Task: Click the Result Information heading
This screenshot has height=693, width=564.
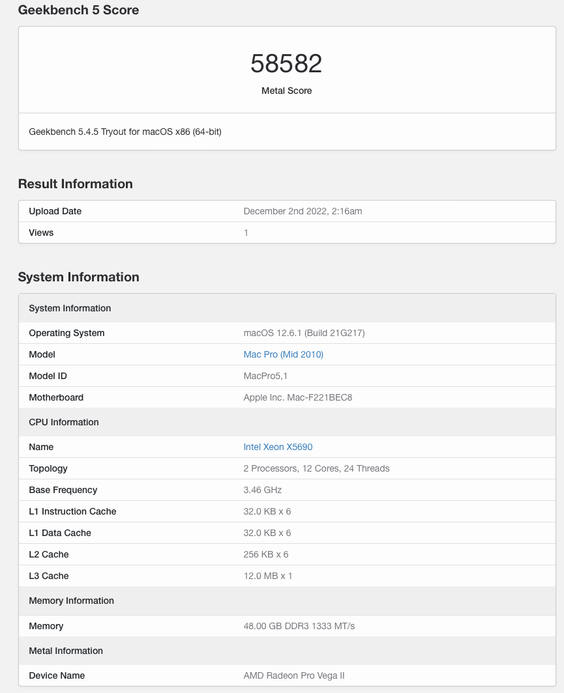Action: click(75, 184)
